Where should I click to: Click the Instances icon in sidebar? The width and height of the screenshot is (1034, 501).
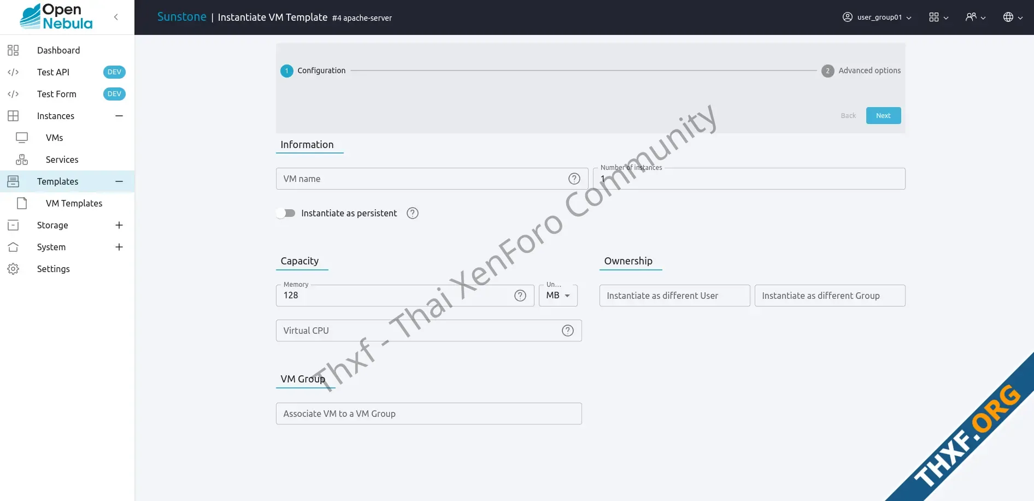point(13,116)
